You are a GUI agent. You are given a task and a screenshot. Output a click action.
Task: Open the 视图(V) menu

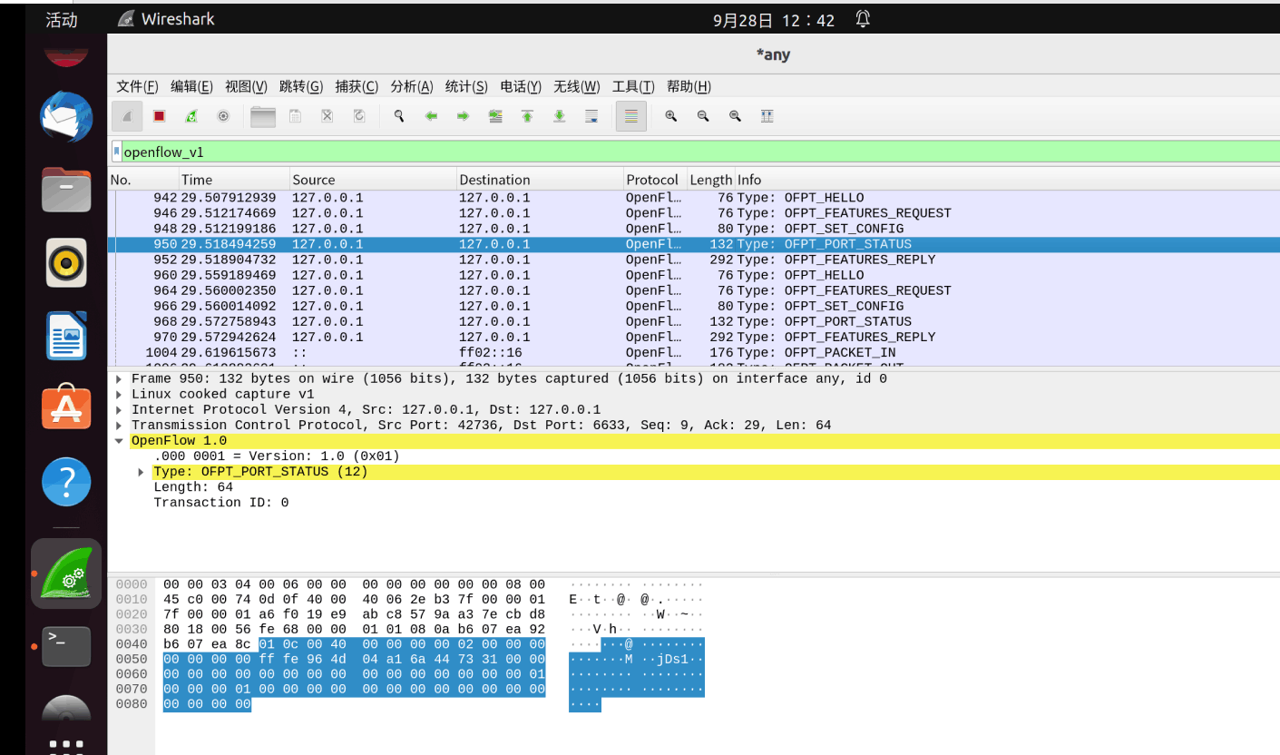click(x=246, y=86)
